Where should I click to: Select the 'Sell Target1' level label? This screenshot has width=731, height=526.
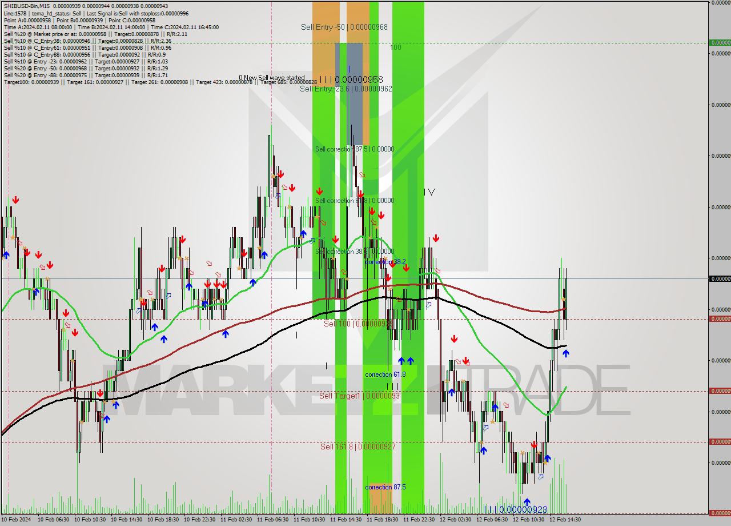pyautogui.click(x=359, y=396)
